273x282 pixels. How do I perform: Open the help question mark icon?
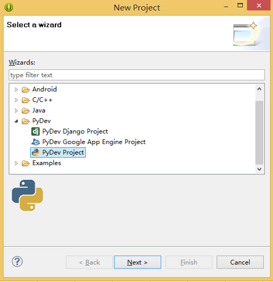coord(17,262)
